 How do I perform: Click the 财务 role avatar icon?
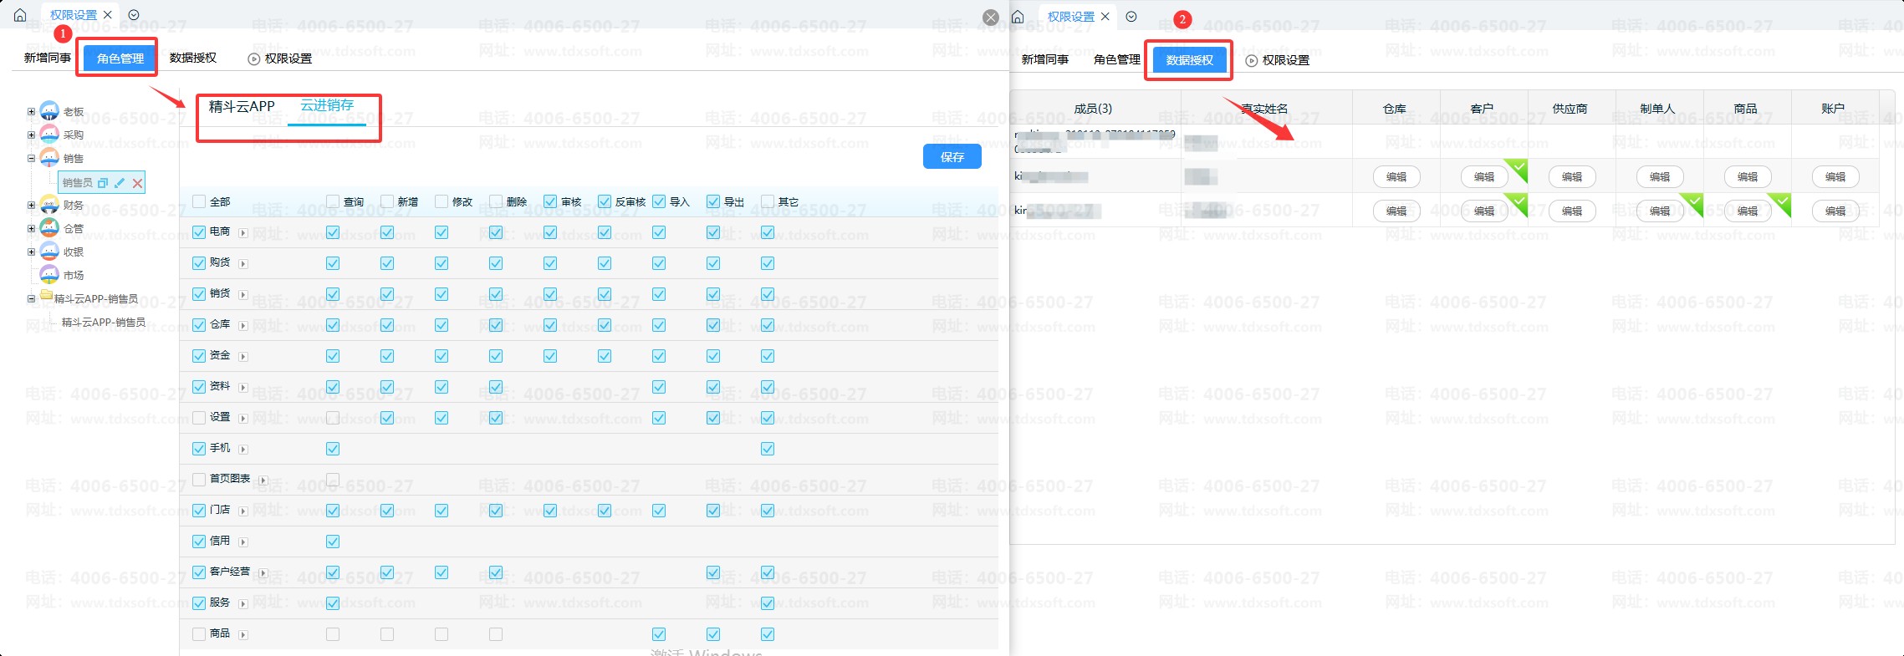click(49, 205)
